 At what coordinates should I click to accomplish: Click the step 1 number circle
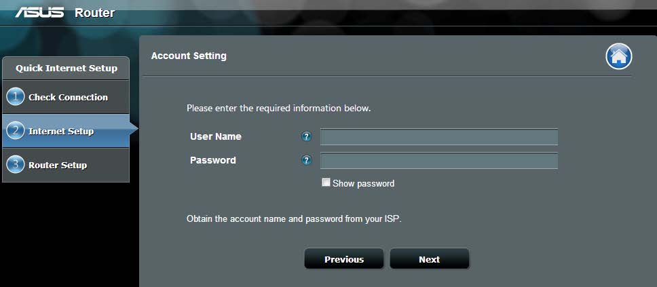(x=16, y=97)
